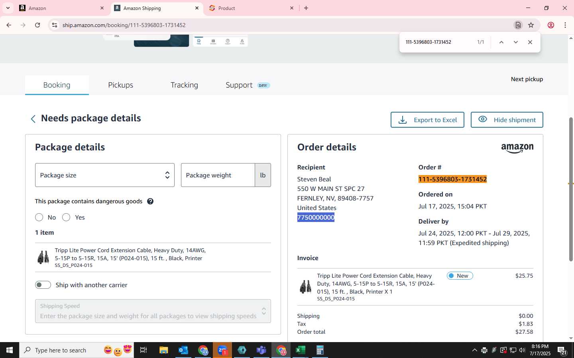Click the back arrow beside Needs package details
Viewport: 574px width, 358px height.
coord(33,119)
